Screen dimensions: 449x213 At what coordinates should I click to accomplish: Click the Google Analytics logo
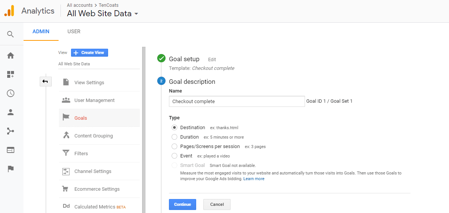click(9, 11)
